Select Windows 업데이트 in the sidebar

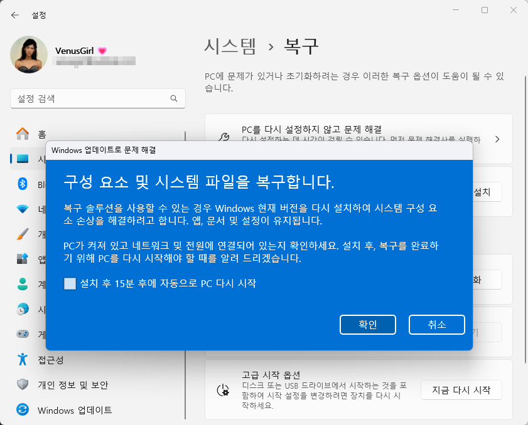pos(75,410)
